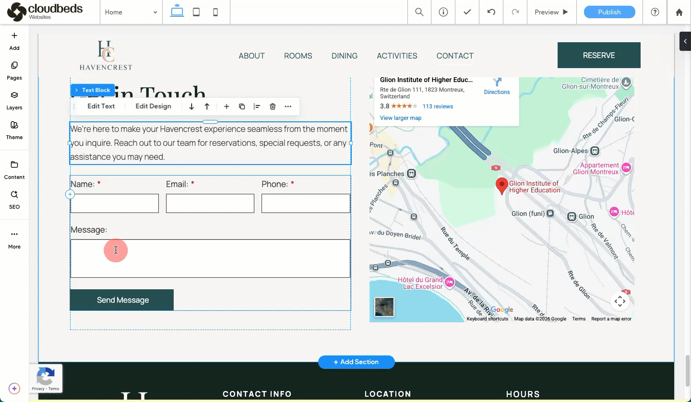Open the Home page dropdown
The image size is (691, 402).
pyautogui.click(x=131, y=12)
